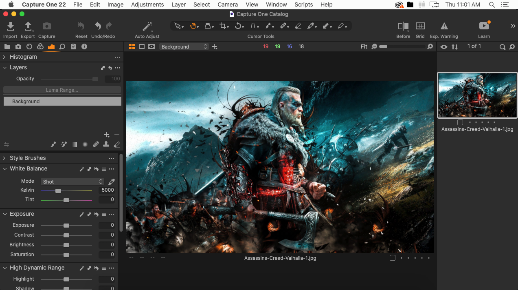Switch to single image viewer mode

pos(142,46)
